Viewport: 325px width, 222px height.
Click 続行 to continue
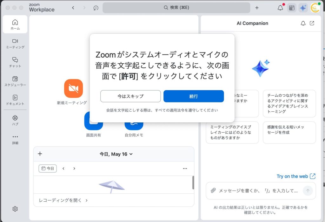pyautogui.click(x=194, y=96)
